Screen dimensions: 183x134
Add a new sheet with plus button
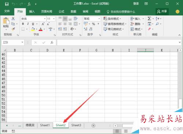(93, 126)
